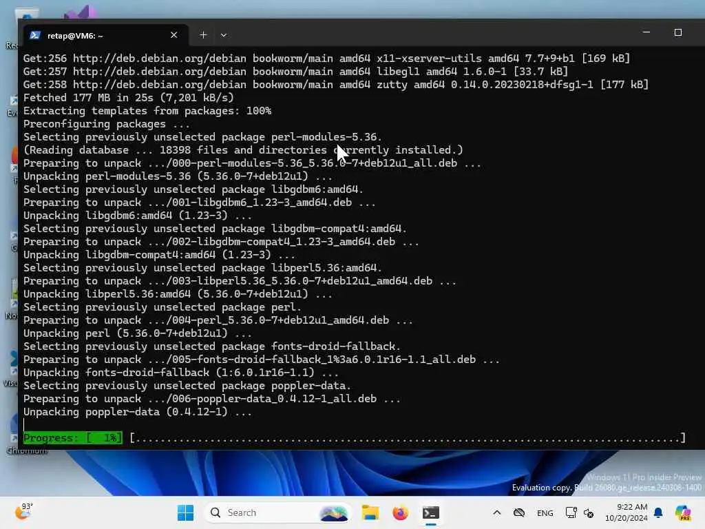Show hidden system tray icons
Viewport: 705px width, 529px height.
pos(497,512)
